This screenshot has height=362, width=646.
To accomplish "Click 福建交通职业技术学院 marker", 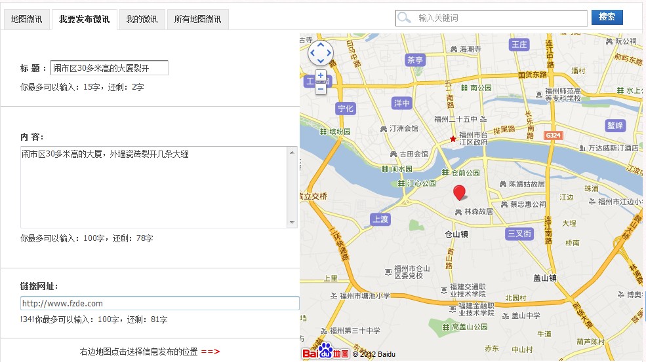I will click(464, 291).
